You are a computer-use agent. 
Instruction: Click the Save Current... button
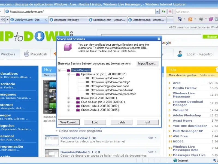pyautogui.click(x=69, y=122)
